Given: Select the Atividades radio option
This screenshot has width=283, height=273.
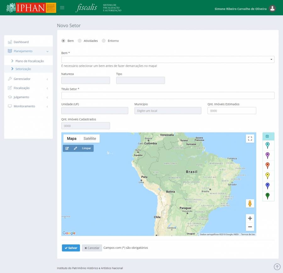Looking at the screenshot, I should pyautogui.click(x=80, y=41).
